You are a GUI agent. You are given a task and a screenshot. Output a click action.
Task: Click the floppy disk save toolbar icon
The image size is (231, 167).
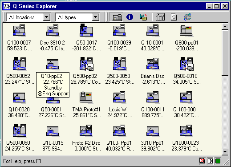click(x=143, y=17)
